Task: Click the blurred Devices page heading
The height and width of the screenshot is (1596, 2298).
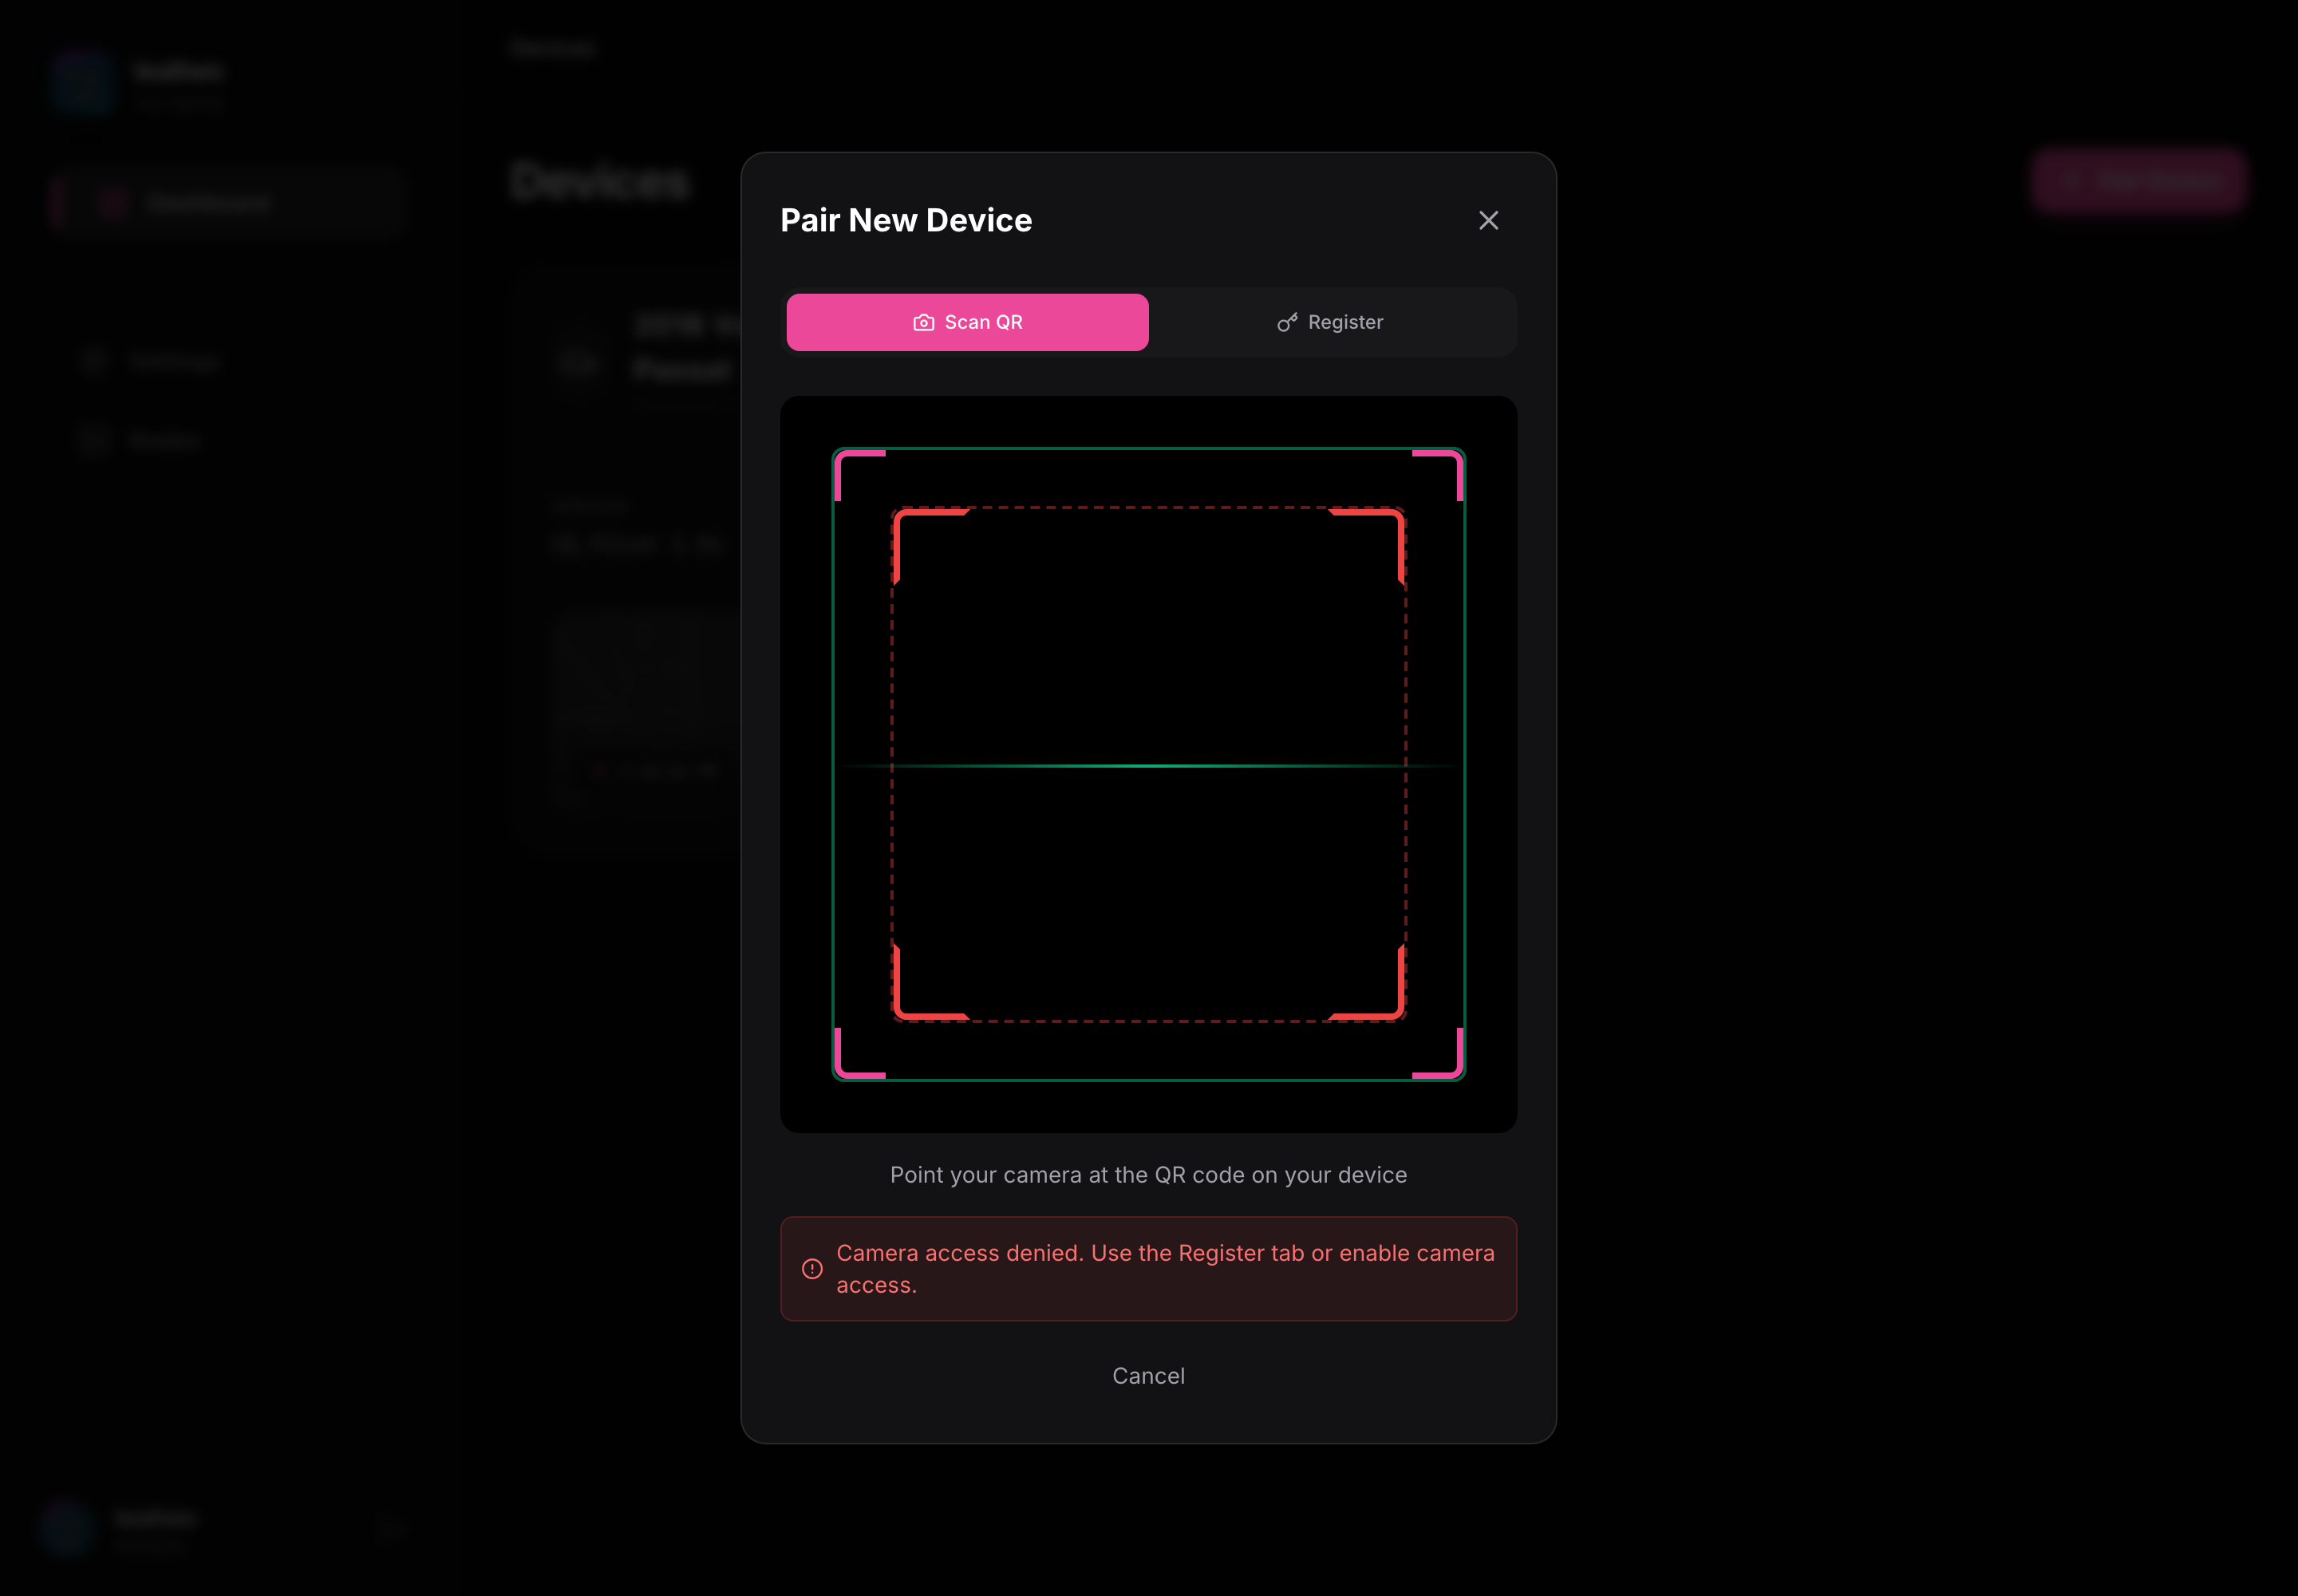Action: tap(600, 182)
